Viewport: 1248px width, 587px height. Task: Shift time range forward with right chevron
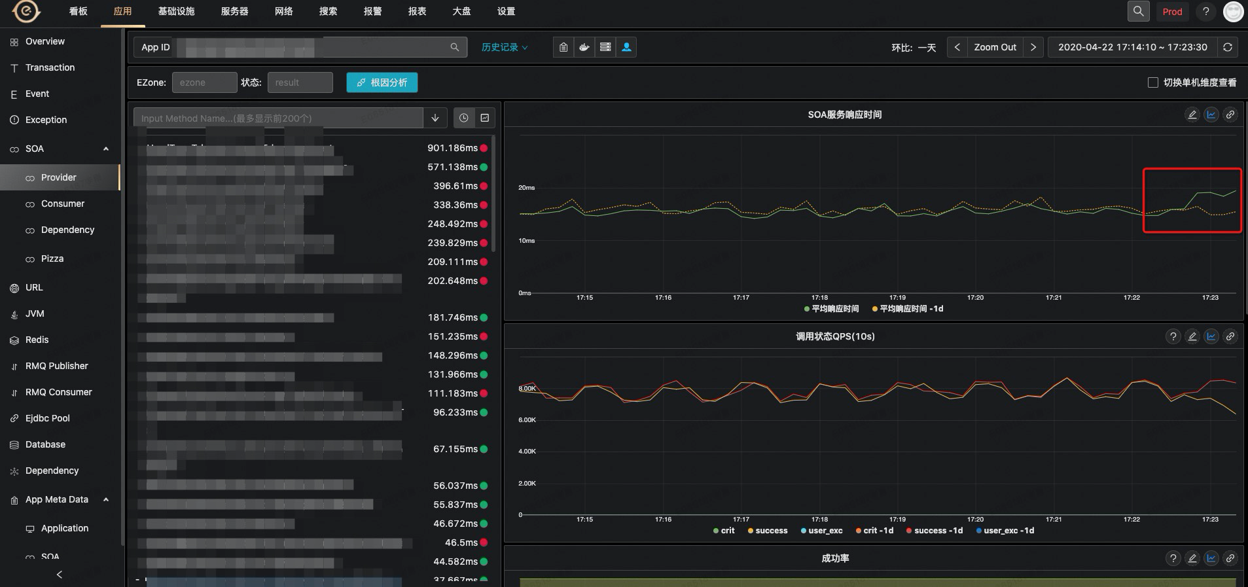pyautogui.click(x=1033, y=47)
